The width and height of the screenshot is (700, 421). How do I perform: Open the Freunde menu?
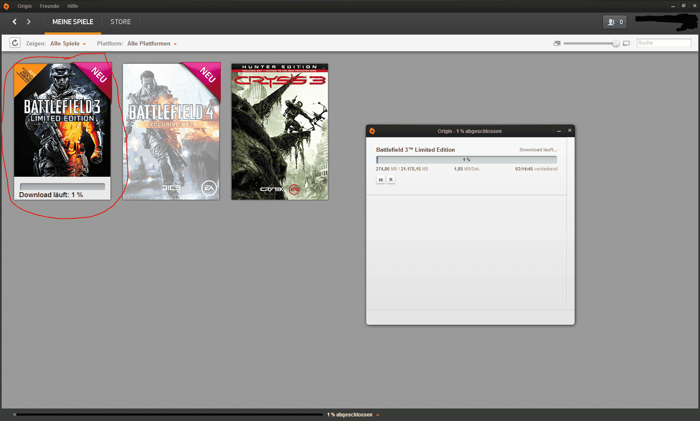[x=50, y=6]
